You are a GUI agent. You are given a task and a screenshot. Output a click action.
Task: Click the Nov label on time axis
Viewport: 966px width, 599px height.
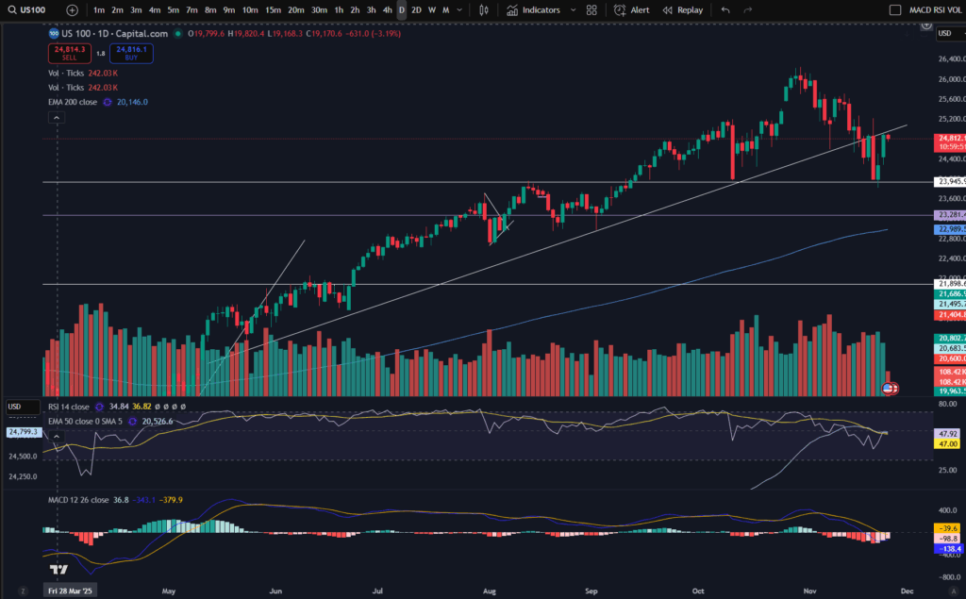(x=809, y=591)
